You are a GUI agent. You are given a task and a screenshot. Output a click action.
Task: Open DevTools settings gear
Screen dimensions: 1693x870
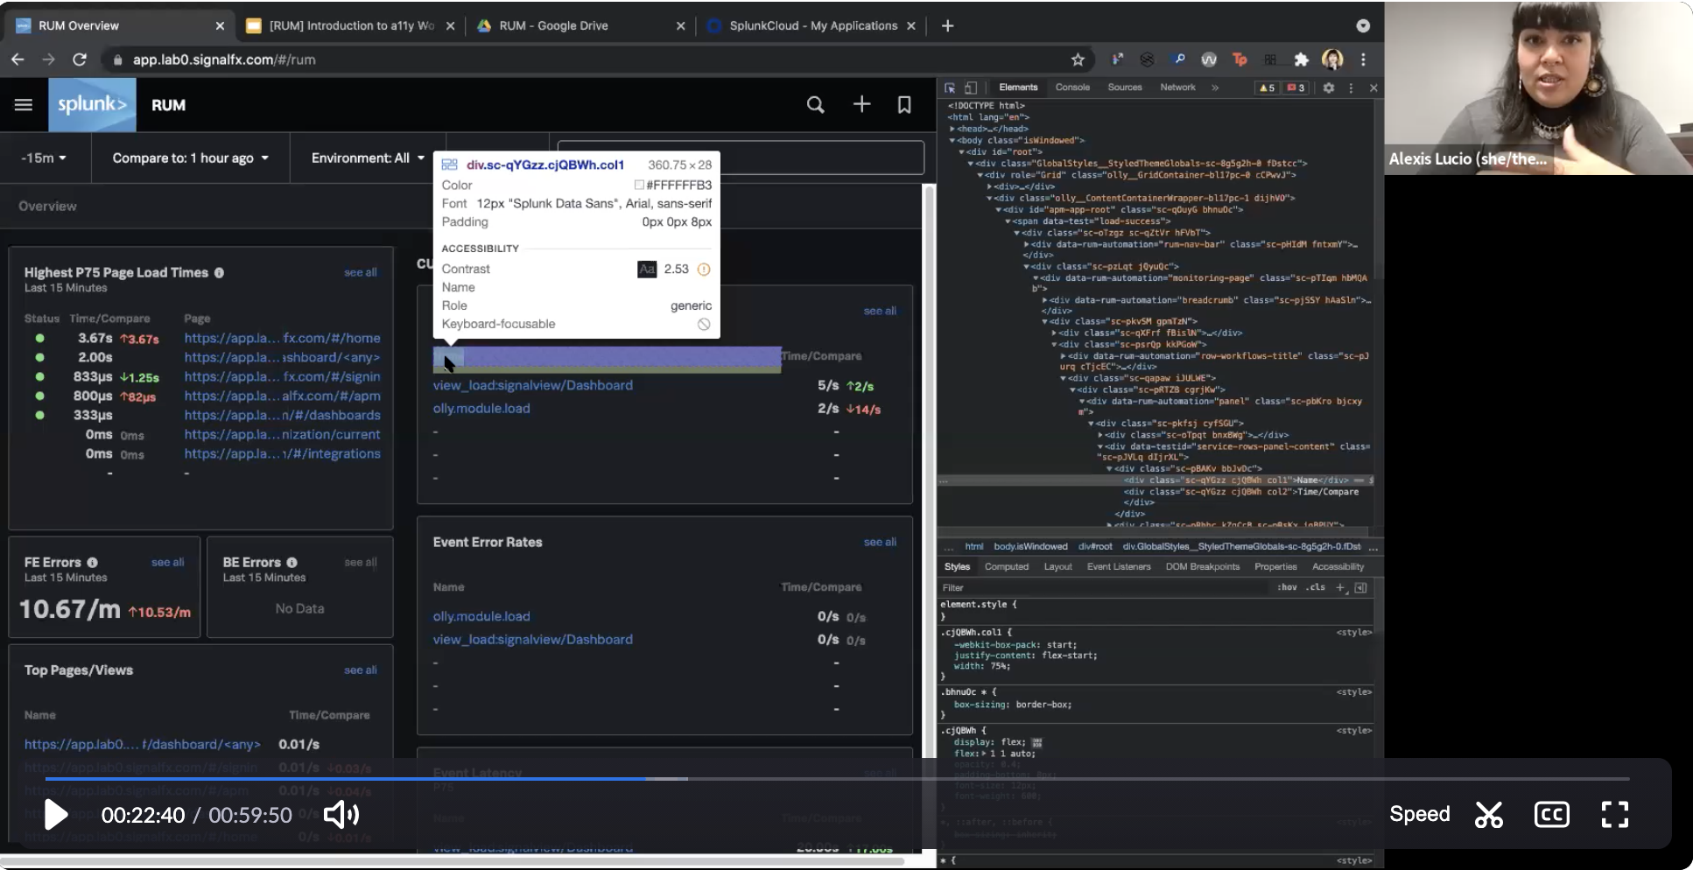(1329, 88)
